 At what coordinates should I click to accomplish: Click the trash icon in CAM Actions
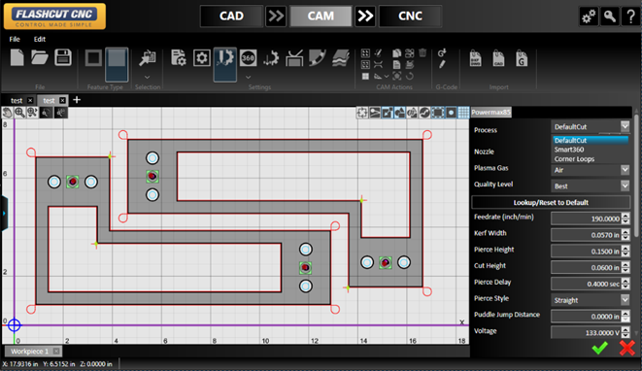click(422, 52)
